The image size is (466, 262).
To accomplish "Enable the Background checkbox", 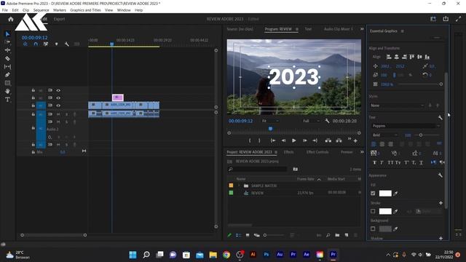I will tap(373, 229).
